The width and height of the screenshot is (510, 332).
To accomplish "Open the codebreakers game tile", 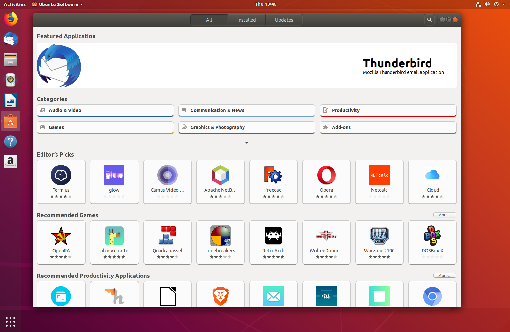I will pos(221,242).
